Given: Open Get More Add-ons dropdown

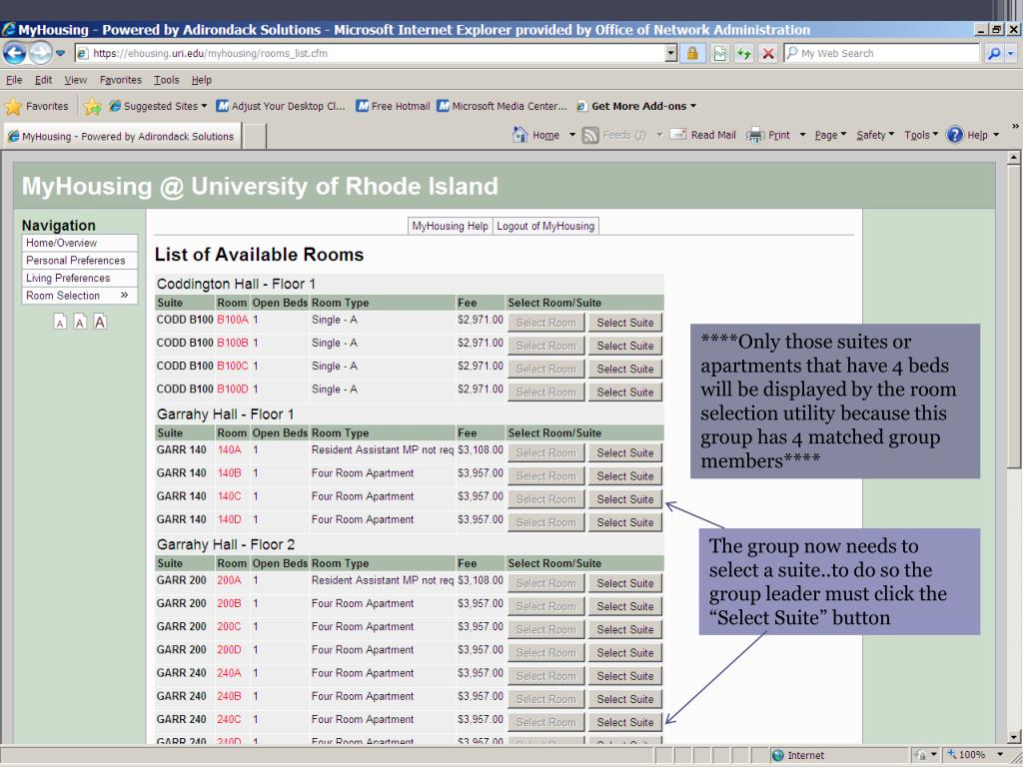Looking at the screenshot, I should [x=636, y=106].
